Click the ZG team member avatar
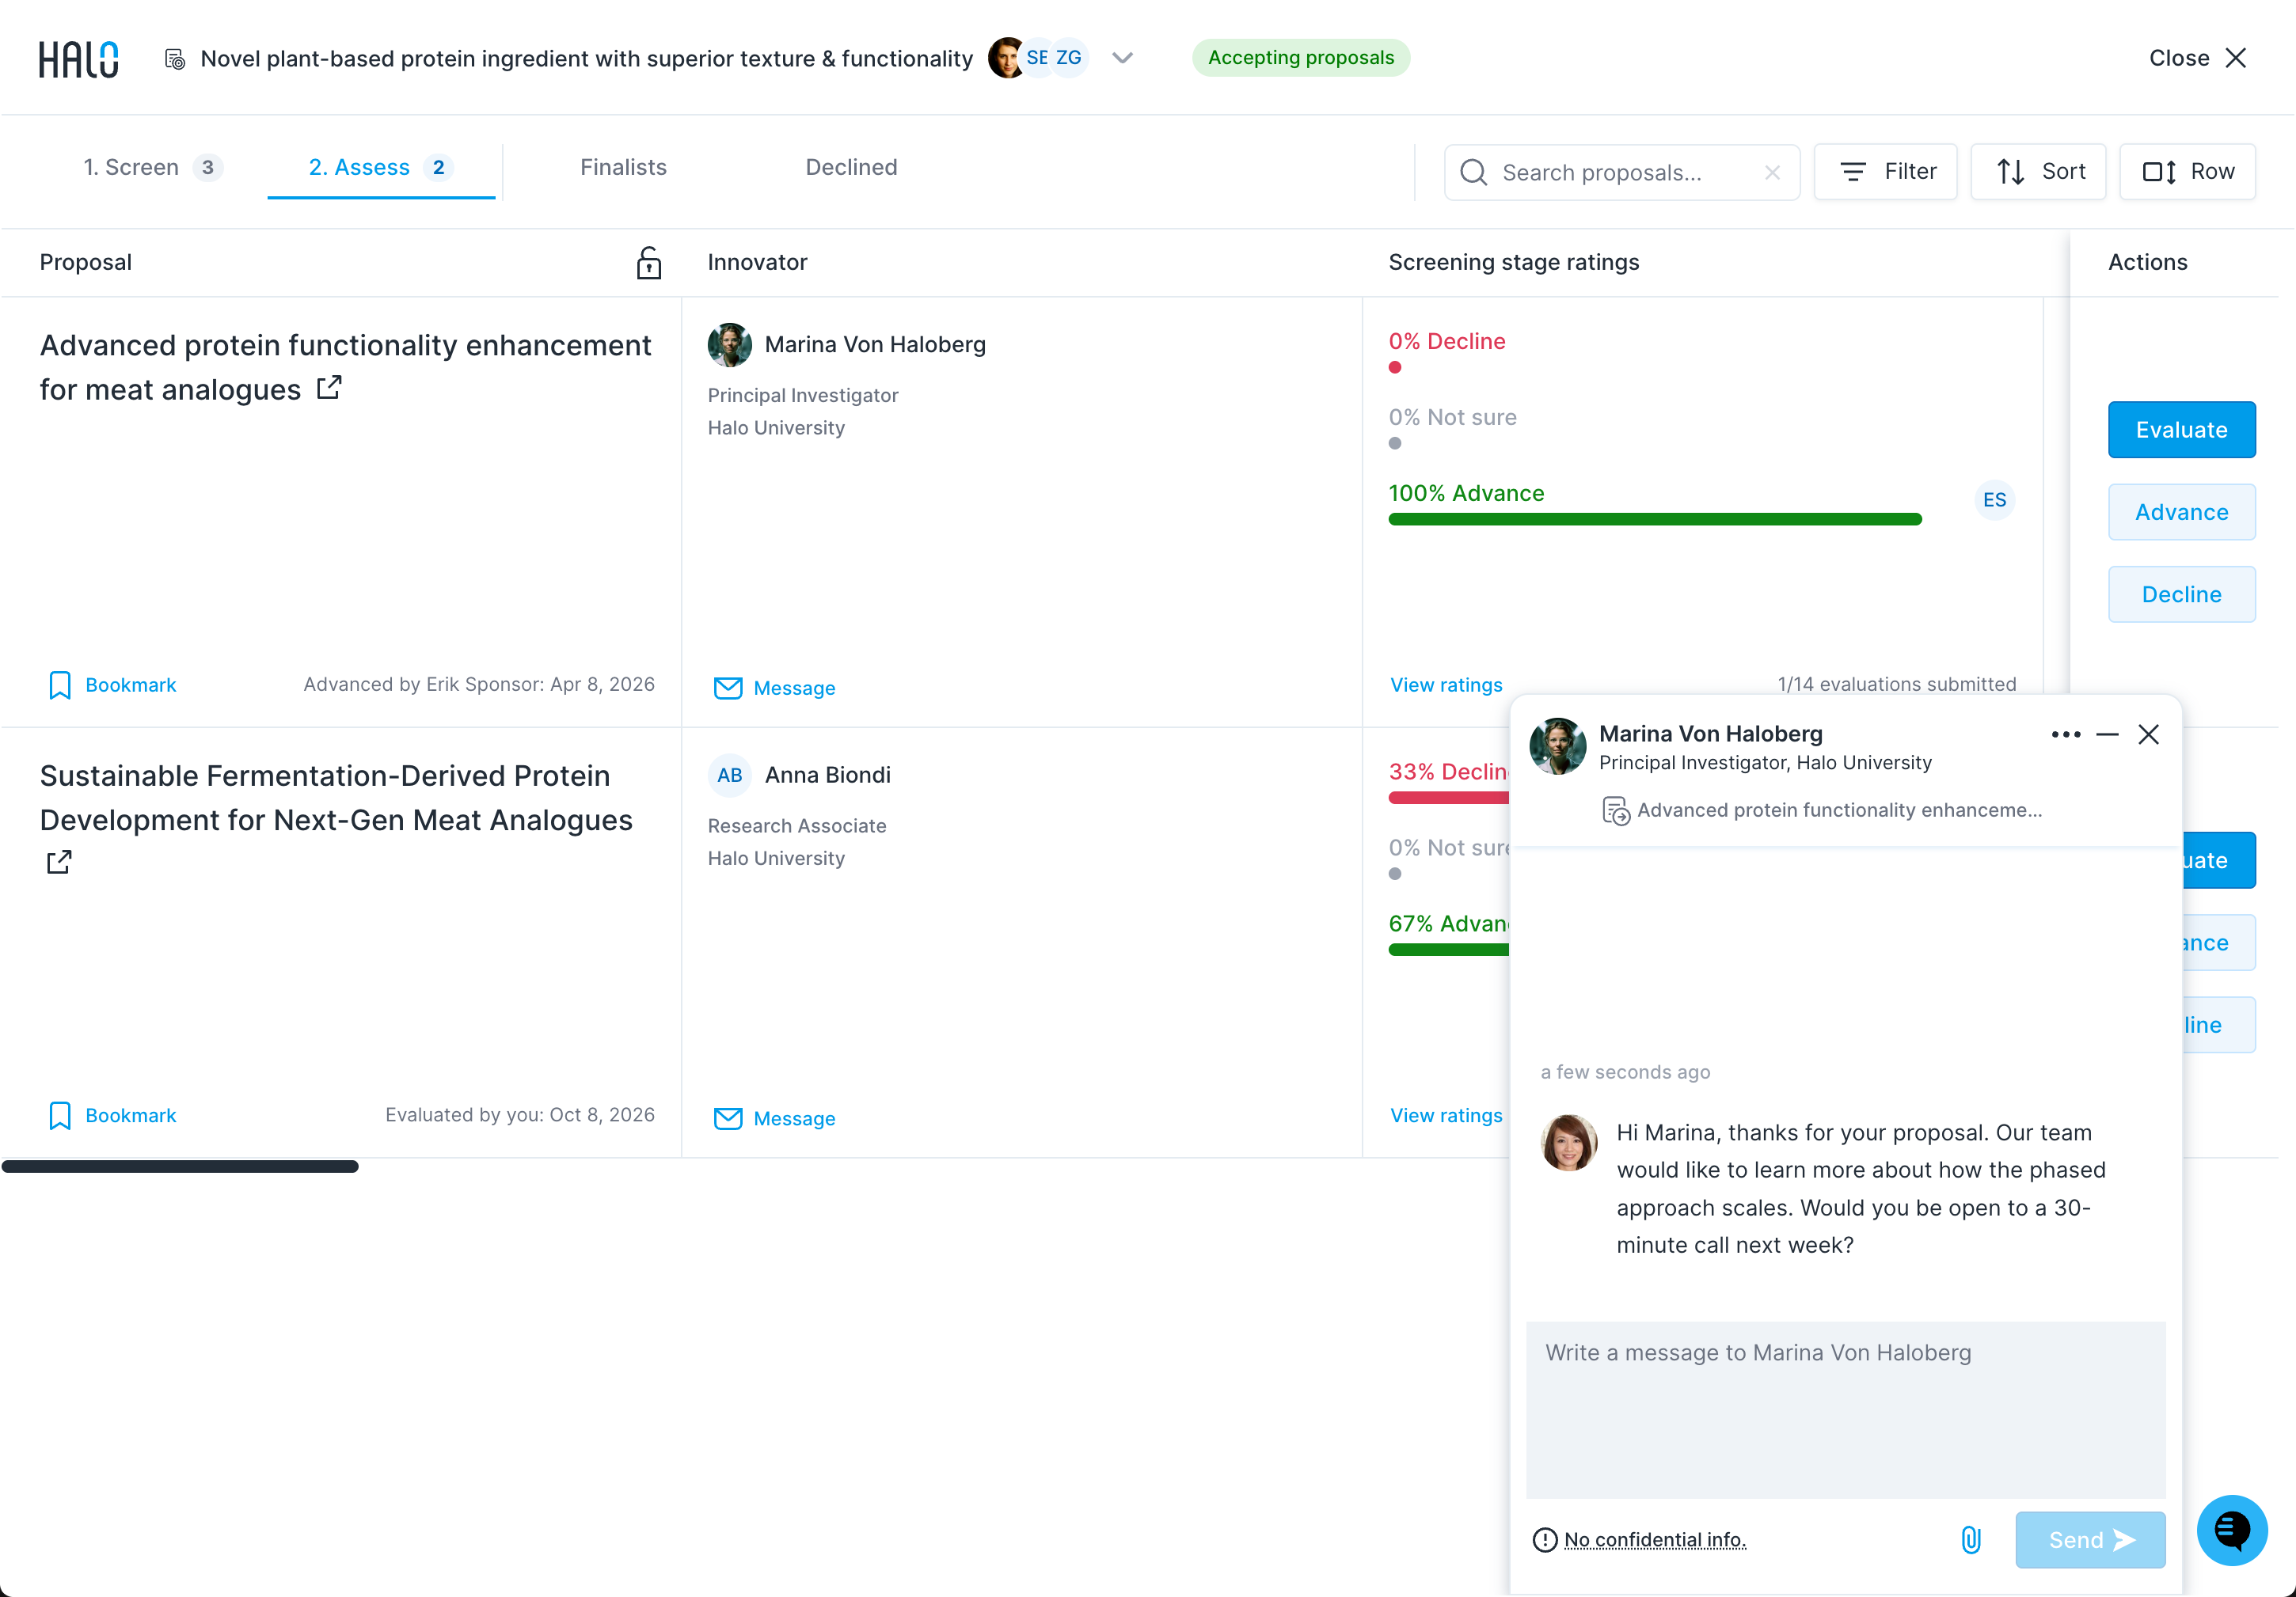2296x1597 pixels. click(1069, 58)
